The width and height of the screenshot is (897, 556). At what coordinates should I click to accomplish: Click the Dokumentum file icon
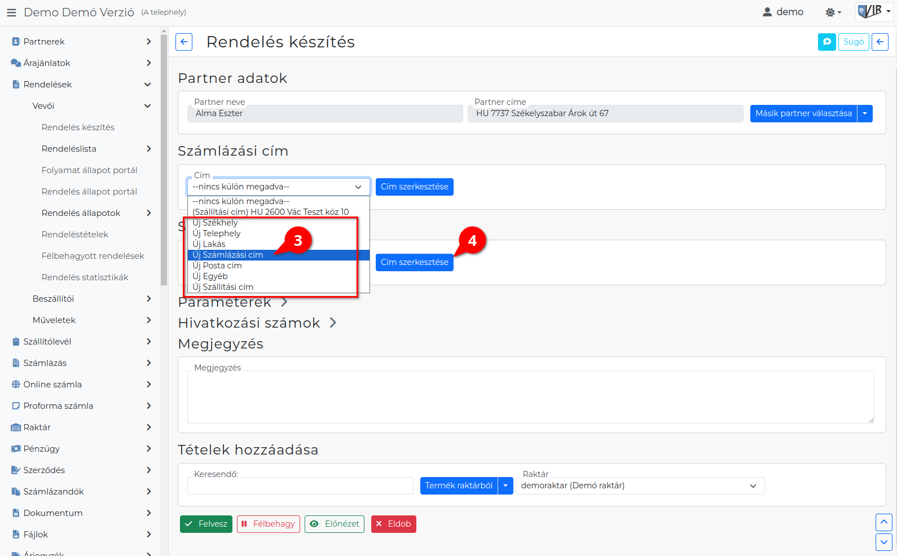[x=16, y=513]
